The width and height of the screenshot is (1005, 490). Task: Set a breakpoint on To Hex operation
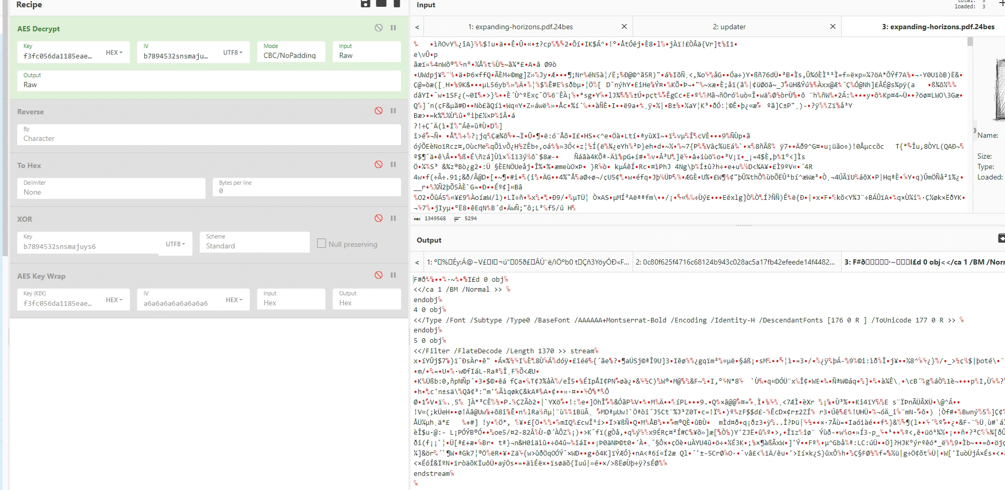(393, 164)
